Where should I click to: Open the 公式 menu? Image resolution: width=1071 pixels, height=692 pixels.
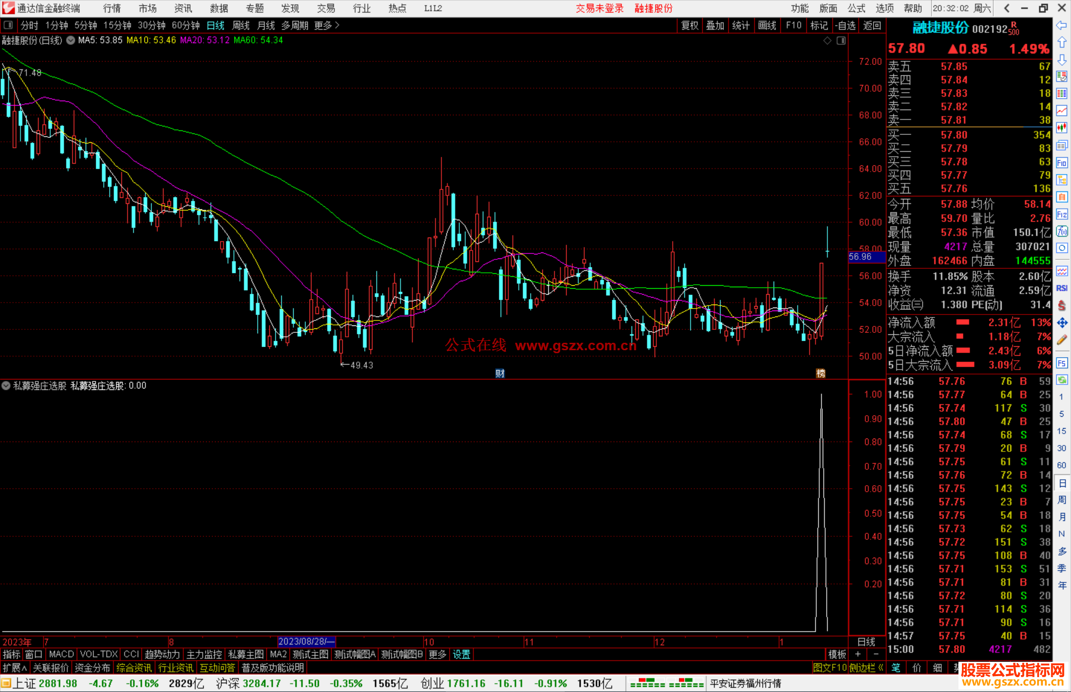(856, 8)
